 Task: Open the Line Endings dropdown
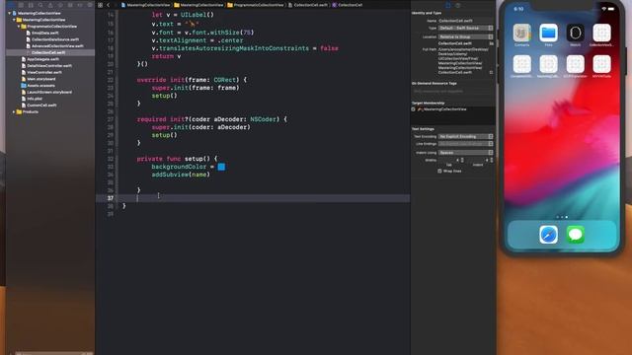click(x=465, y=144)
